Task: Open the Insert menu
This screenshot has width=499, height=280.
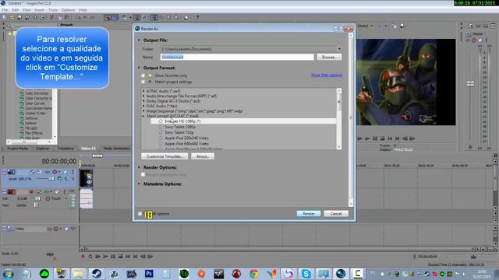Action: tap(39, 10)
